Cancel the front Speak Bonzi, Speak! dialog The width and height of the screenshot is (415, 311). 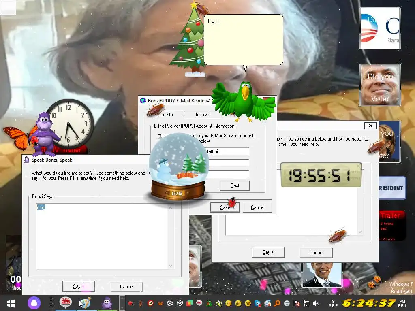126,287
